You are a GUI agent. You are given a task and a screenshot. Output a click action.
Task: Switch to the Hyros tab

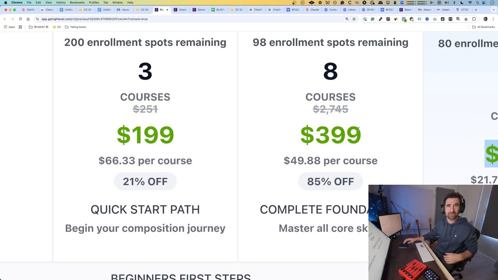123,10
